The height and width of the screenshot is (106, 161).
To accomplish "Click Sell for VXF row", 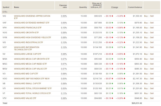I will coord(152,23).
